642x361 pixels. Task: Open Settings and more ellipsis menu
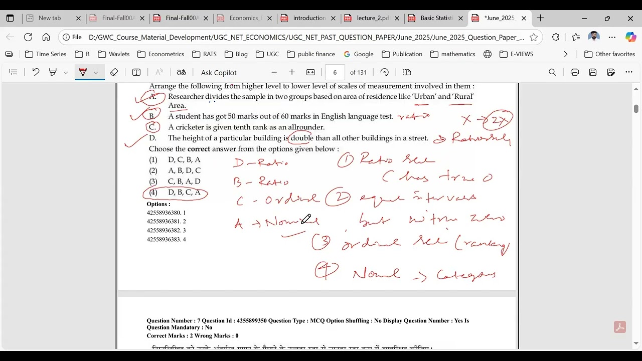[x=612, y=37]
